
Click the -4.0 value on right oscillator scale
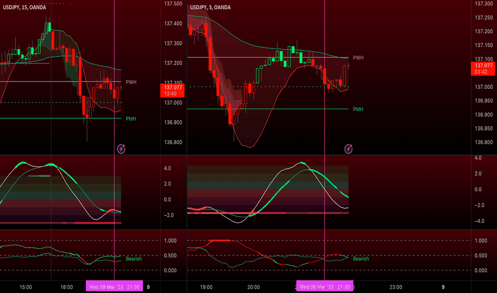point(479,221)
